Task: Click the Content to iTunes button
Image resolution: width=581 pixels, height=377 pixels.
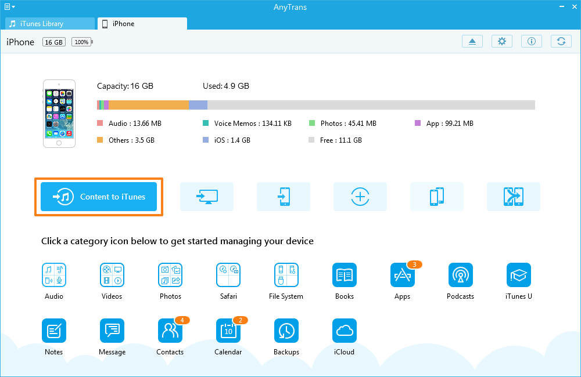Action: (99, 197)
